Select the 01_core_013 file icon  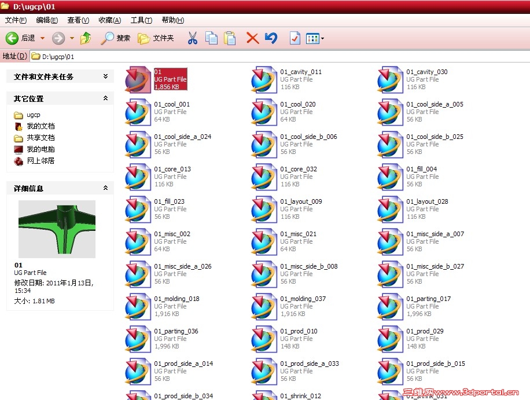coord(138,177)
